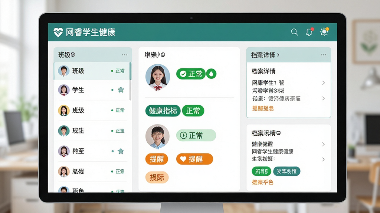Click the small green button in the lower 档案 card
This screenshot has width=380, height=213.
(x=262, y=171)
